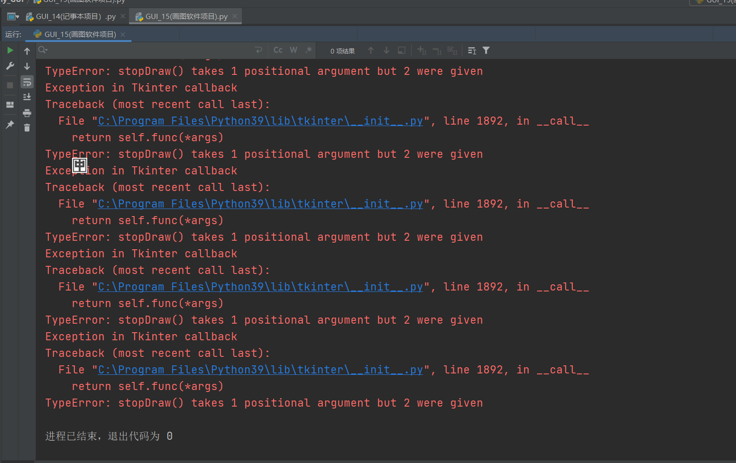The width and height of the screenshot is (736, 463).
Task: Click select all occurrences icon
Action: (x=452, y=50)
